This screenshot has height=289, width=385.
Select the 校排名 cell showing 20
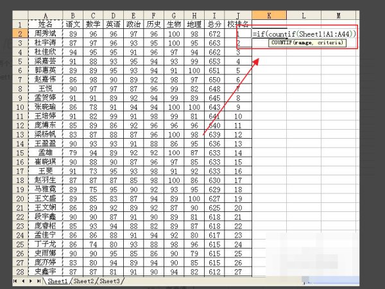tap(238, 207)
